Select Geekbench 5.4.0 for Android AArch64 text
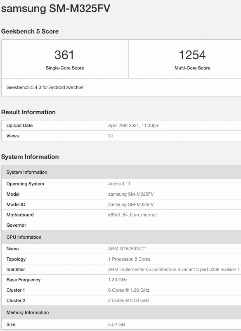241x331 pixels. click(45, 87)
